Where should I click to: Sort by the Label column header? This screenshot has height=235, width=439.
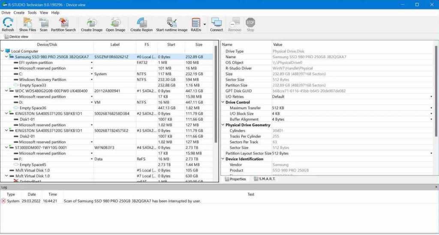[x=115, y=45]
